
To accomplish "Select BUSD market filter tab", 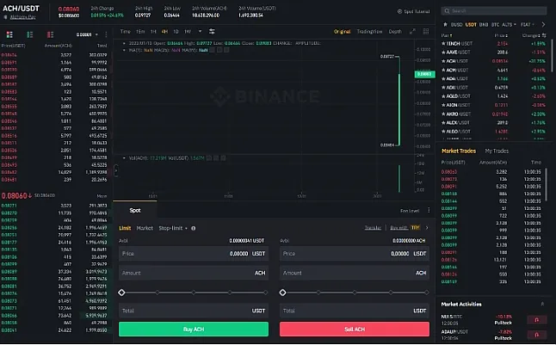I will [x=456, y=24].
